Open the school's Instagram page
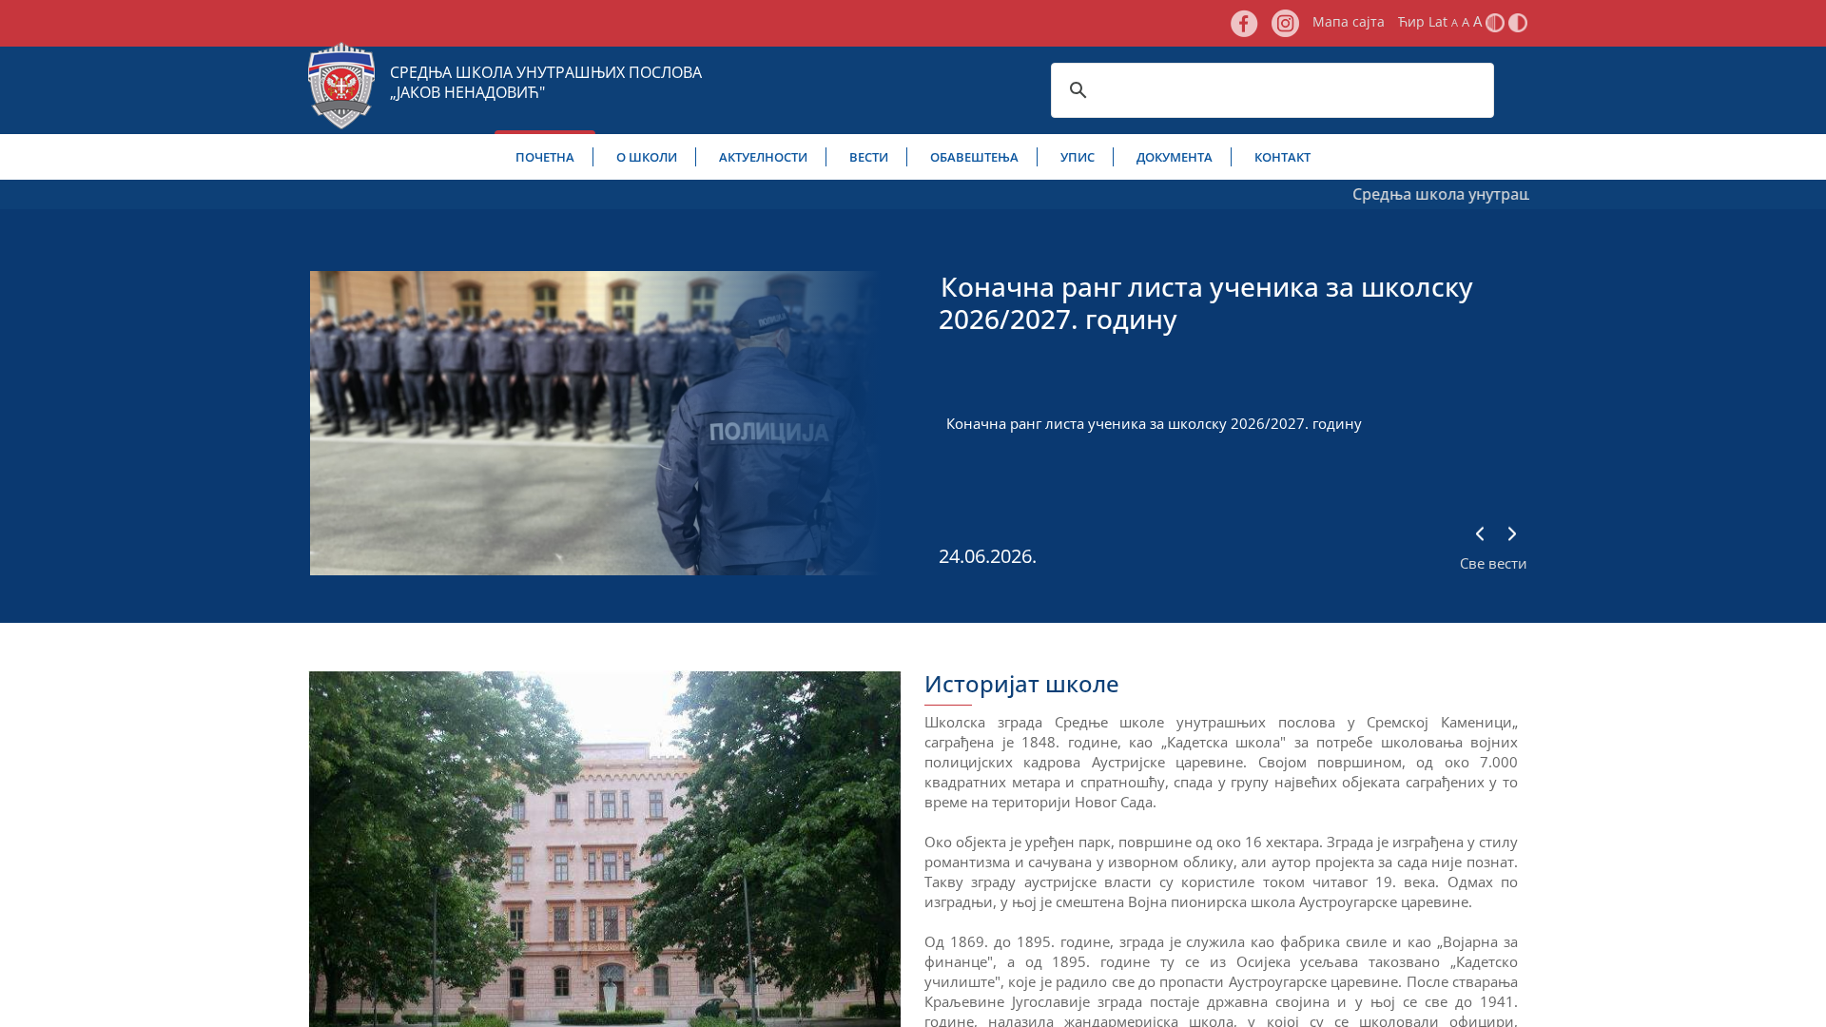The height and width of the screenshot is (1027, 1826). click(x=1285, y=23)
